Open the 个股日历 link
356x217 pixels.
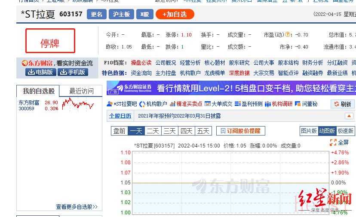[120, 116]
